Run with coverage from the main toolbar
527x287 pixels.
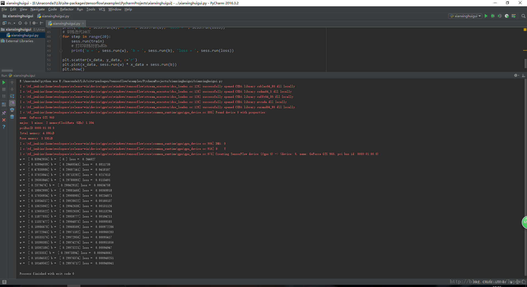(500, 16)
